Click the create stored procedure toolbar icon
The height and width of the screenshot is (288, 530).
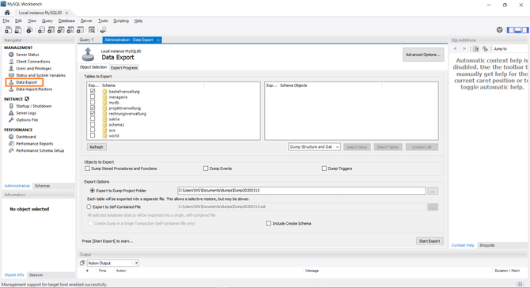[x=70, y=30]
